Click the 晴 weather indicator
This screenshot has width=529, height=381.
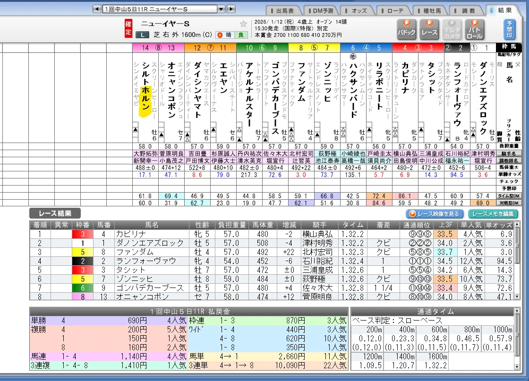225,35
